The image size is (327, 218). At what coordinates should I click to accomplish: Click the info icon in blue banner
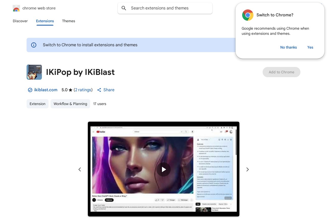(x=34, y=45)
